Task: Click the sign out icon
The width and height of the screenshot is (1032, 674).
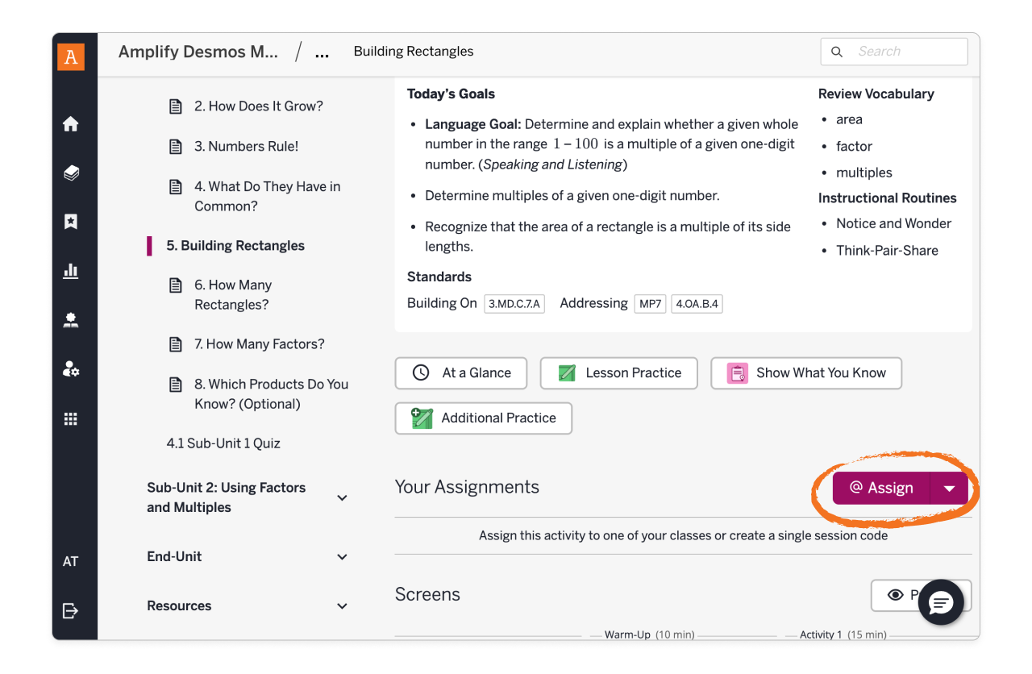Action: coord(71,610)
